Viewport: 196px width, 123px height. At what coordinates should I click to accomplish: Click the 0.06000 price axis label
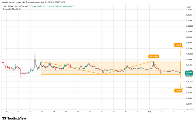click(x=189, y=93)
